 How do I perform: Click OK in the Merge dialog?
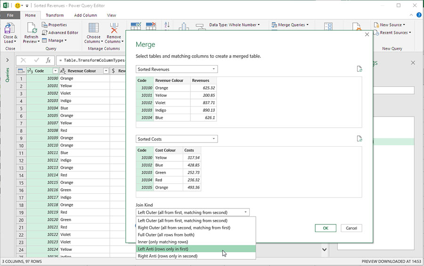(325, 228)
